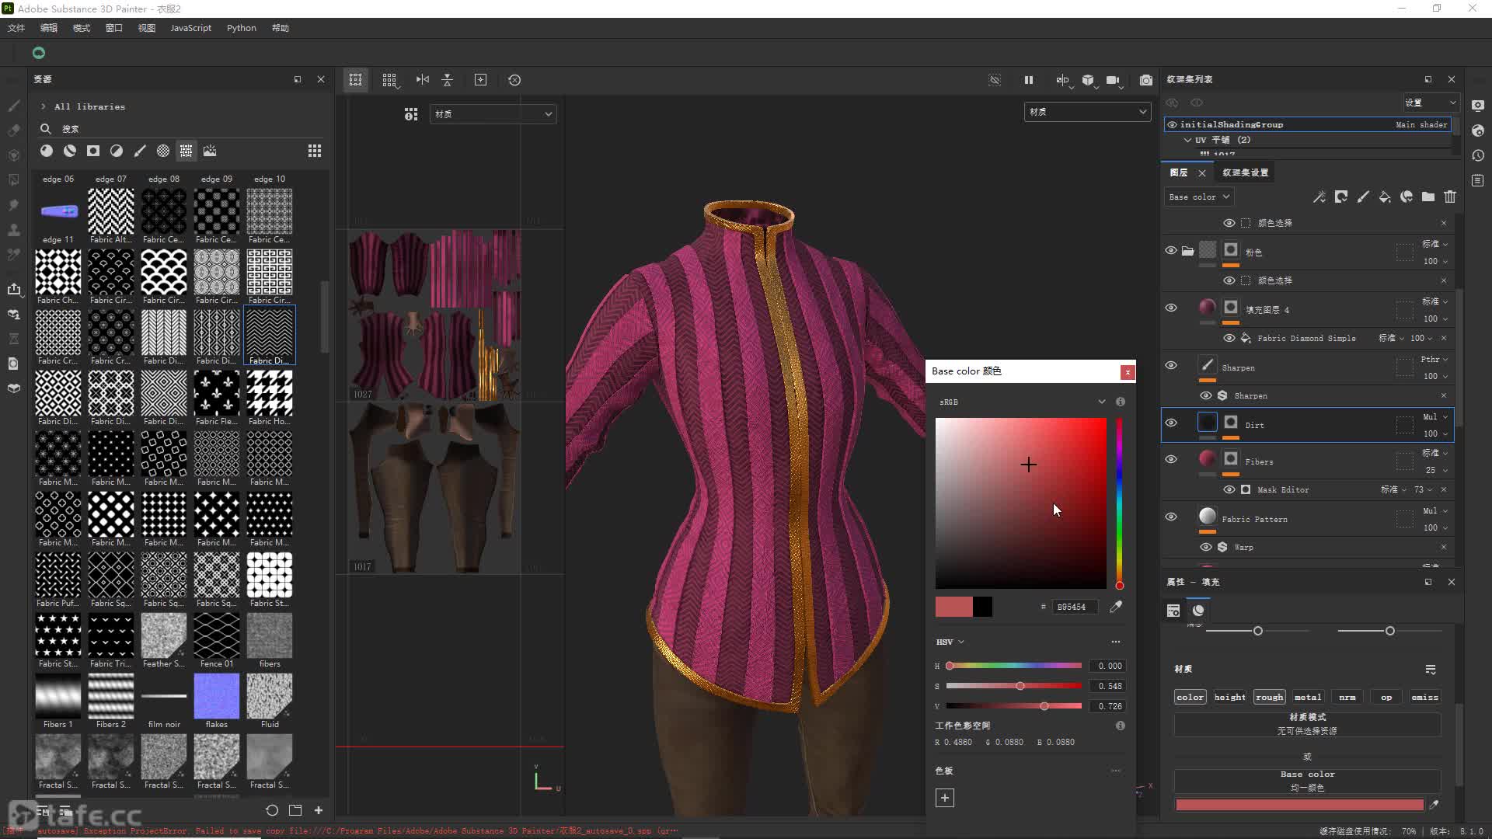The width and height of the screenshot is (1492, 839).
Task: Open Base color channel dropdown in layers
Action: point(1198,197)
